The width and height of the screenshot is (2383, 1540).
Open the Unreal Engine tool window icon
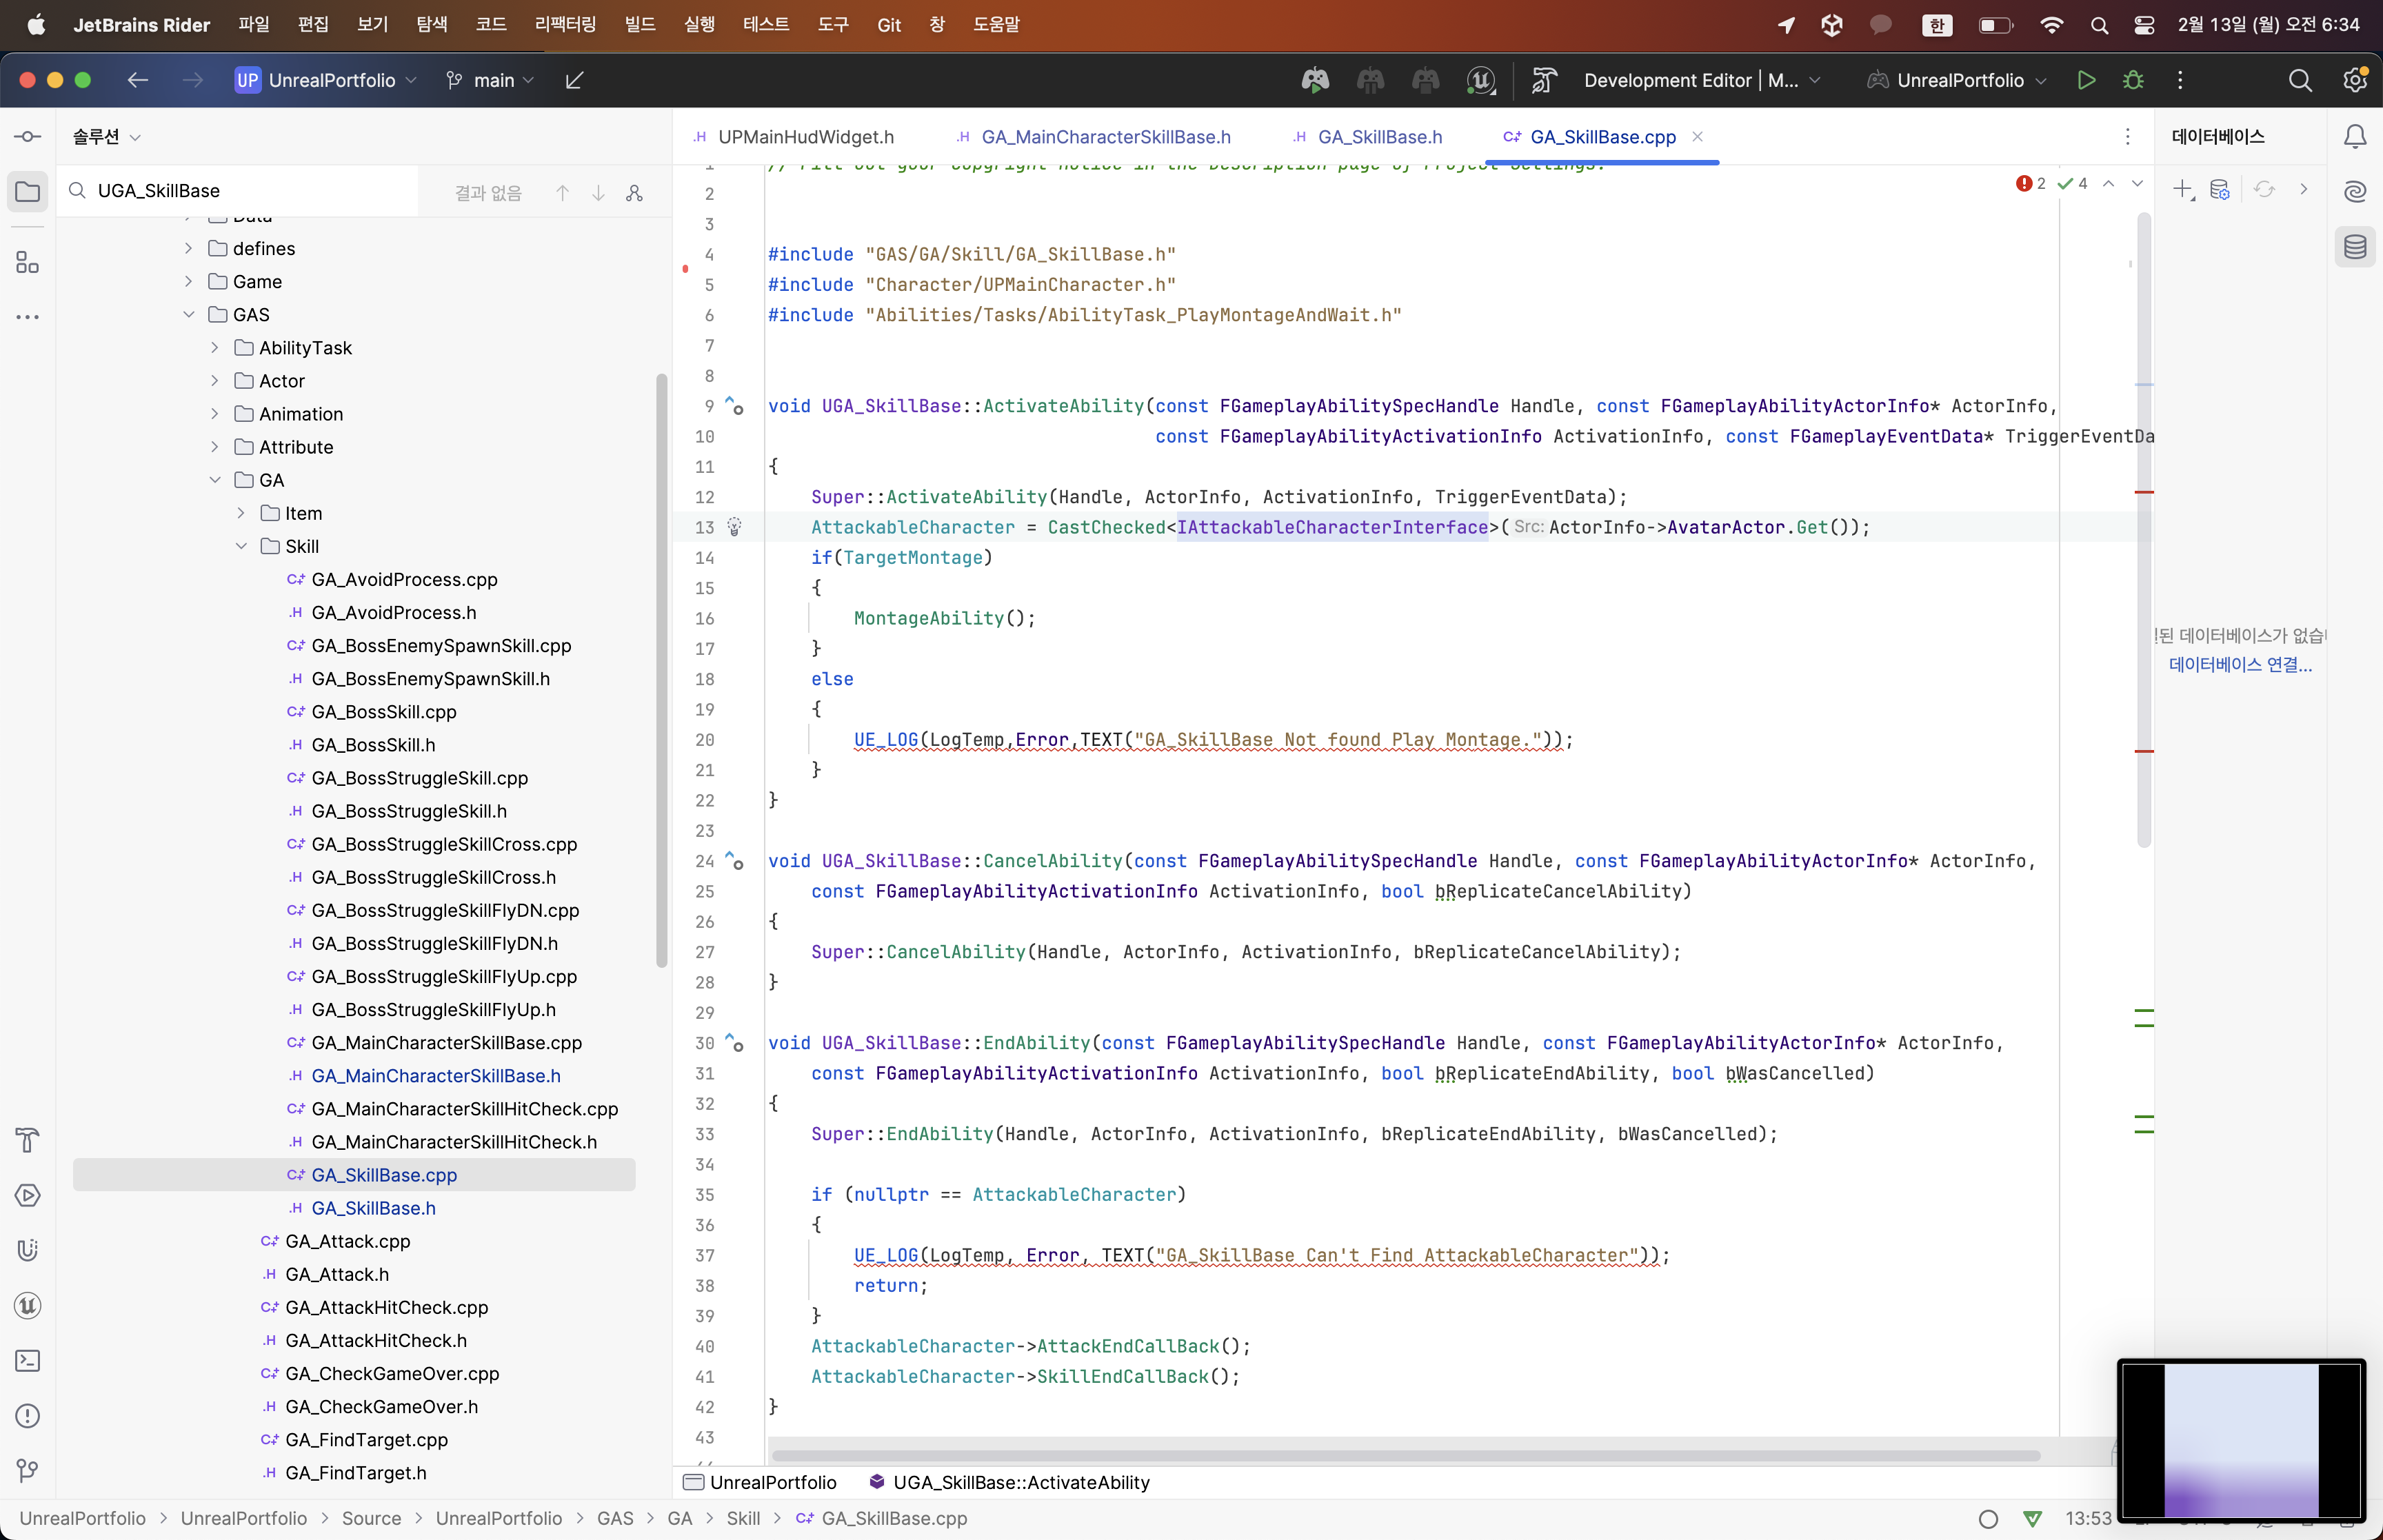pos(27,1305)
